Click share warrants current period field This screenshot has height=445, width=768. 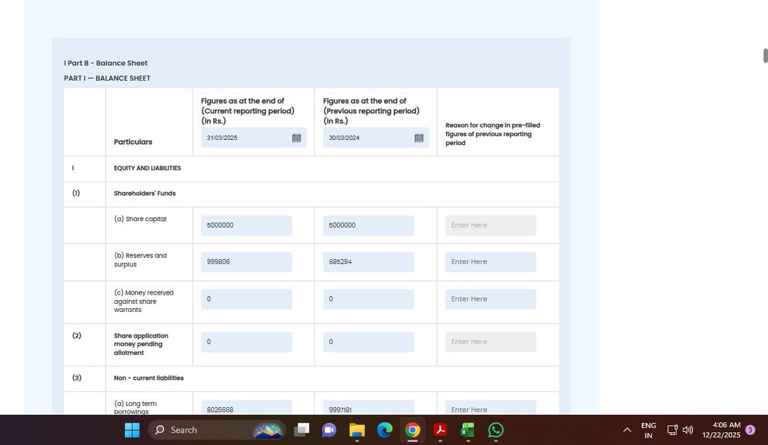click(246, 299)
